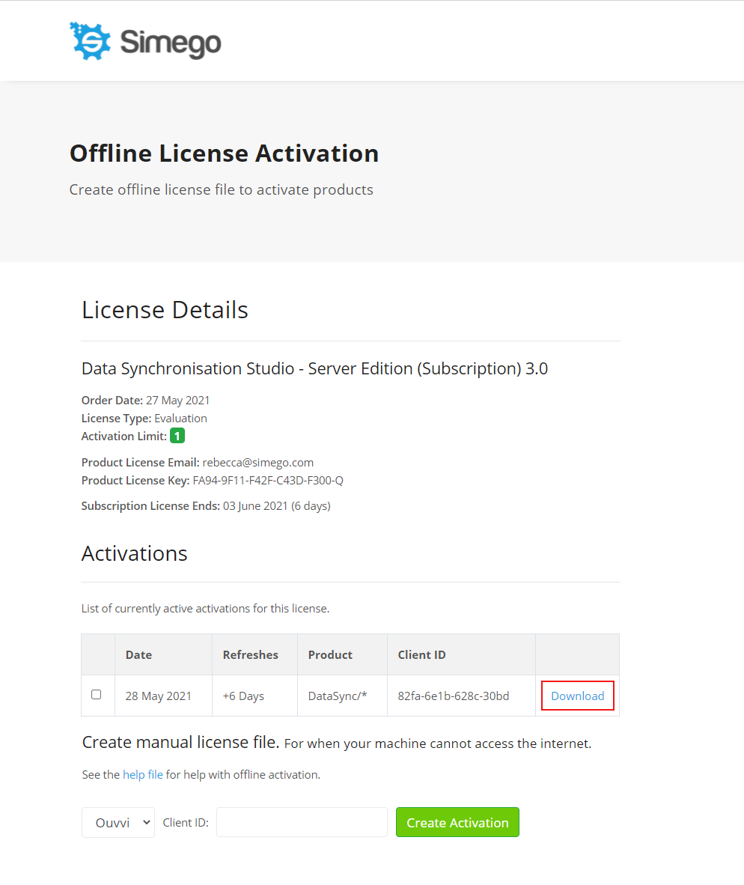Click the Activations heading
This screenshot has width=744, height=885.
134,553
